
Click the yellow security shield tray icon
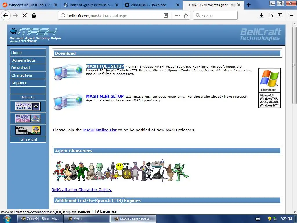270,219
